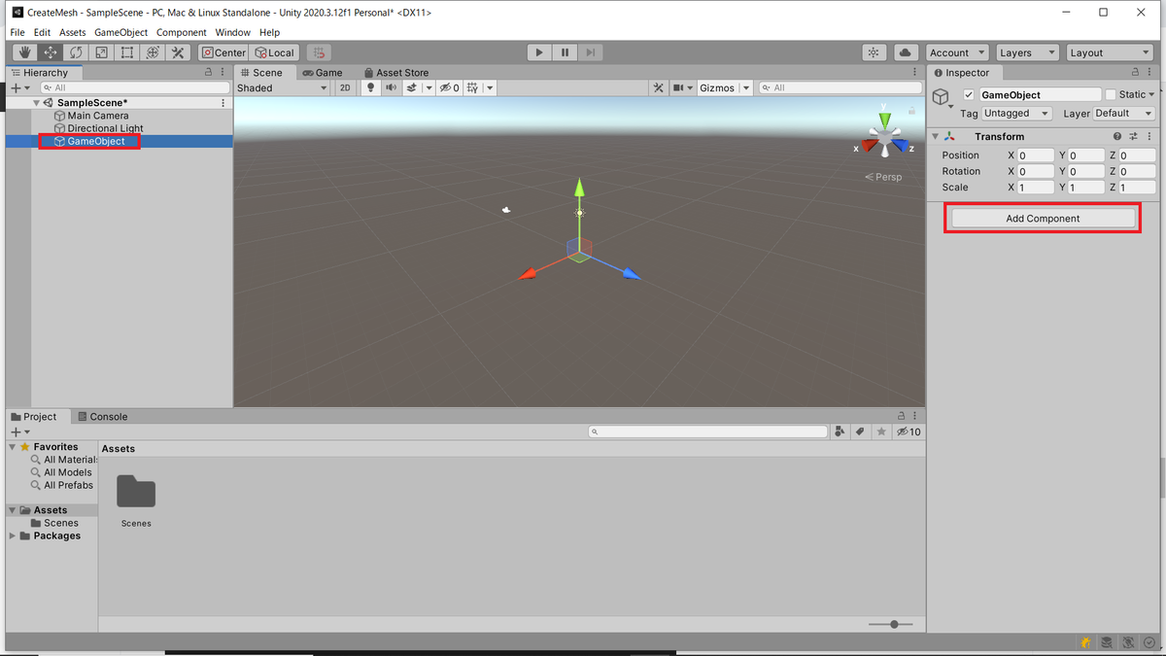
Task: Select the Hand tool
Action: [x=25, y=52]
